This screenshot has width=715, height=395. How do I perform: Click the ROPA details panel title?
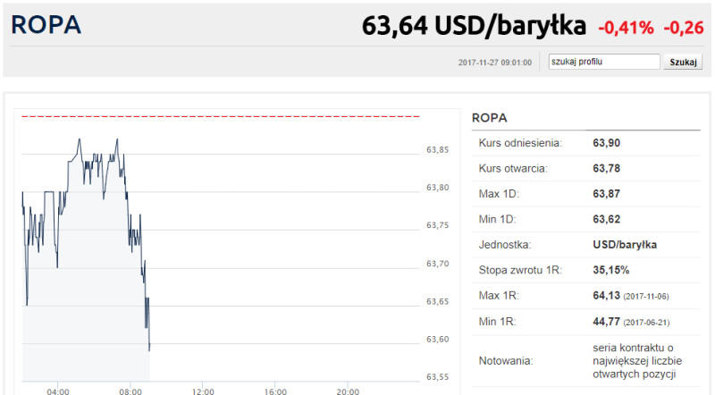pos(489,118)
